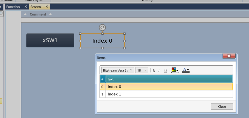Collapse the Comment section using the left triangle
The height and width of the screenshot is (118, 249).
[x=25, y=14]
